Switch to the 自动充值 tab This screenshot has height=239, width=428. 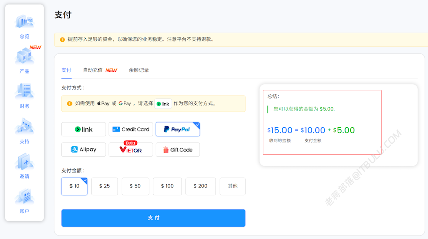93,70
